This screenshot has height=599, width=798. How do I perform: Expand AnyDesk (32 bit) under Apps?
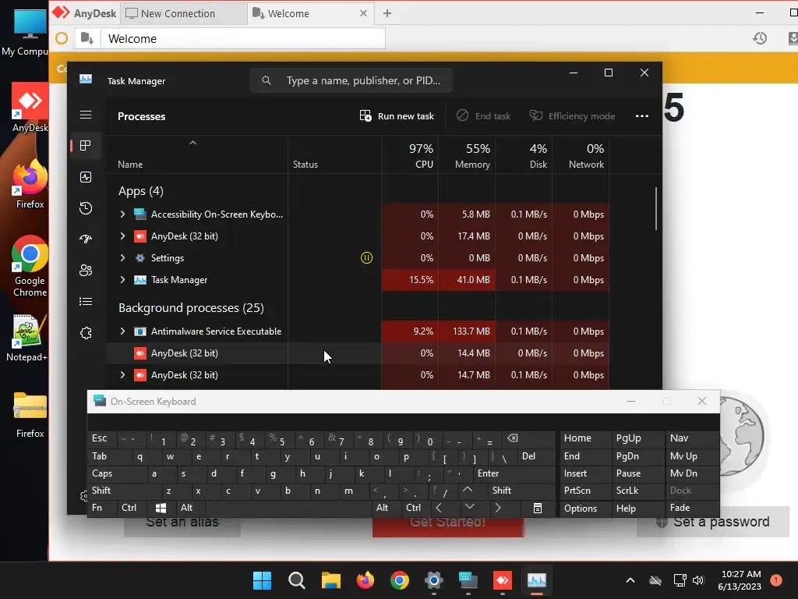click(x=122, y=236)
